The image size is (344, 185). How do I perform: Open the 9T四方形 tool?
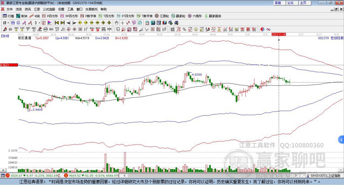pyautogui.click(x=126, y=16)
